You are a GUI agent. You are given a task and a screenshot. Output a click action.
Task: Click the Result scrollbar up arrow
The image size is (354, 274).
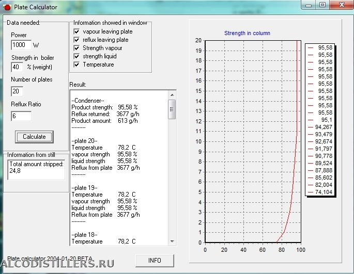172,95
